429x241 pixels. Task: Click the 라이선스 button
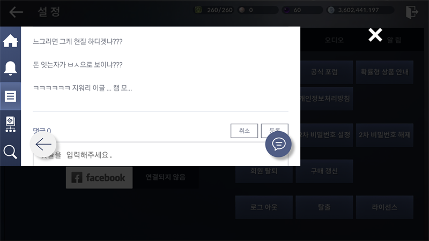coord(384,207)
